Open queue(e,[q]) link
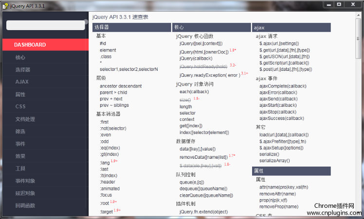 (x=192, y=183)
